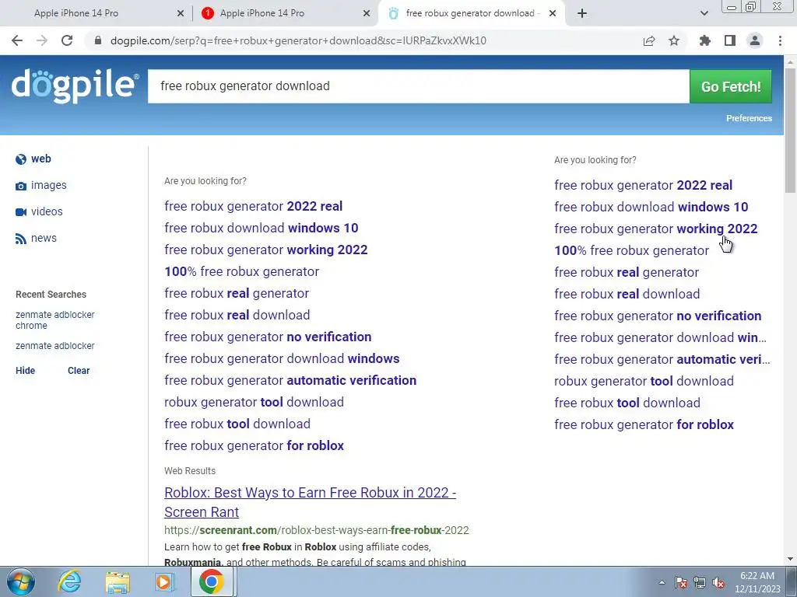Image resolution: width=797 pixels, height=597 pixels.
Task: Close the second Apple iPhone 14 Pro tab
Action: click(x=367, y=13)
